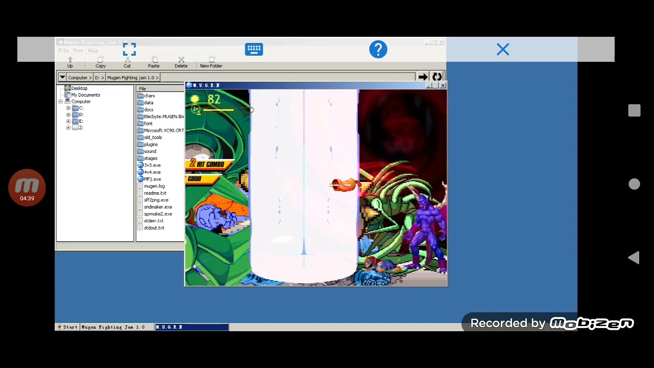Expand the Z: drive node
The width and height of the screenshot is (654, 368).
[68, 128]
